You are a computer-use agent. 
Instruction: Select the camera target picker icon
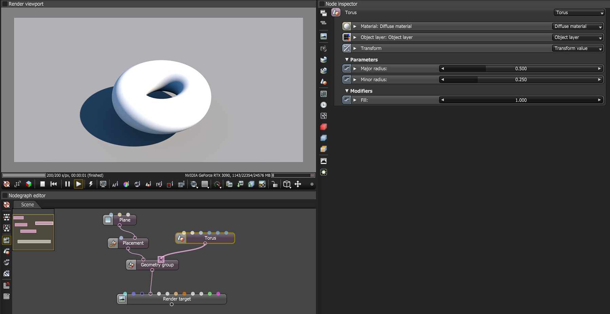159,184
